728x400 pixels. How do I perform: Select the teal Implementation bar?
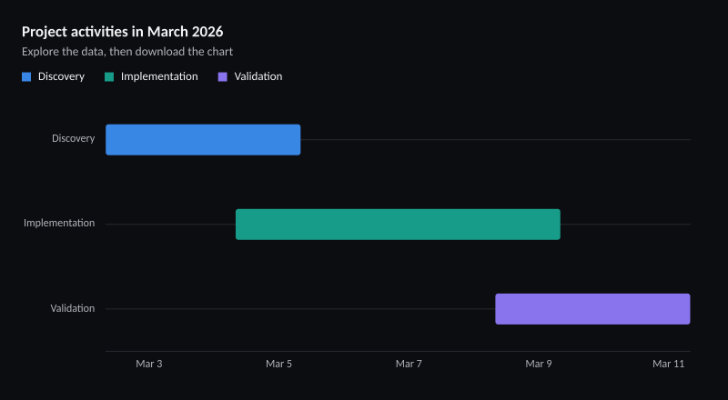398,225
